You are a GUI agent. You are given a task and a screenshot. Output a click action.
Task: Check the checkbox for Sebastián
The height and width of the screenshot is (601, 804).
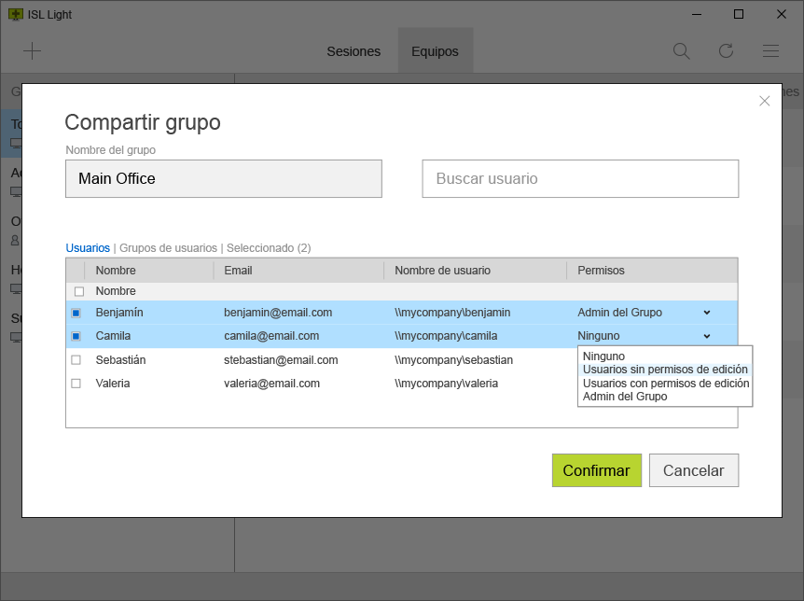[76, 360]
